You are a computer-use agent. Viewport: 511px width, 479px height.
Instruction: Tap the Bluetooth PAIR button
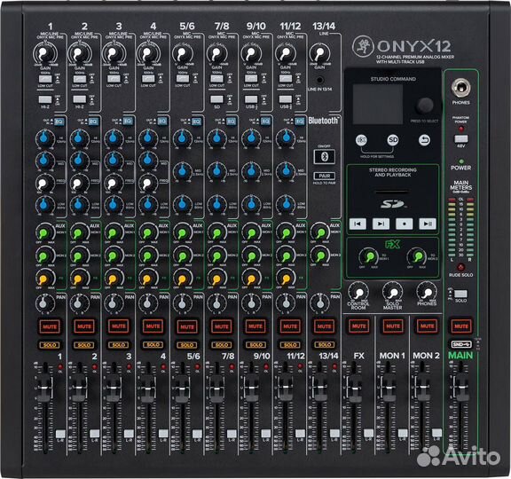pos(325,176)
